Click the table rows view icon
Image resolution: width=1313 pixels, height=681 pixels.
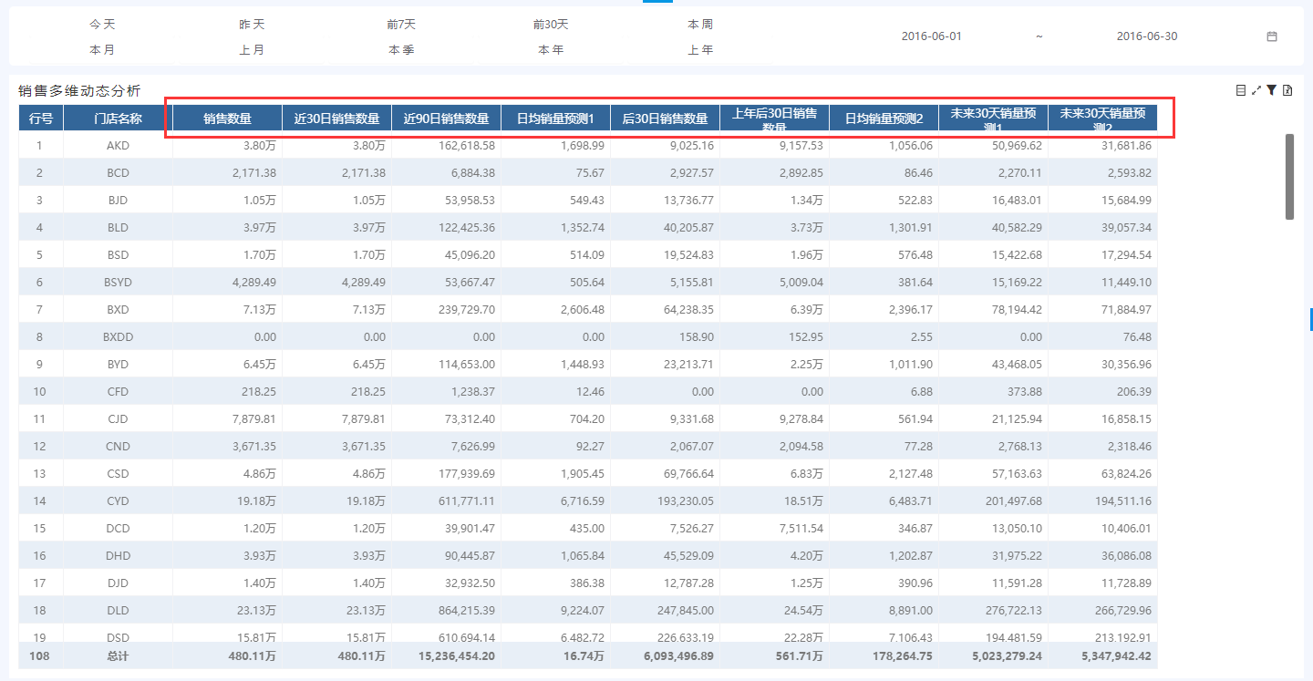(1240, 90)
